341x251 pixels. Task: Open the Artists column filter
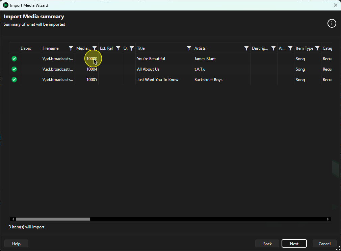(x=246, y=48)
